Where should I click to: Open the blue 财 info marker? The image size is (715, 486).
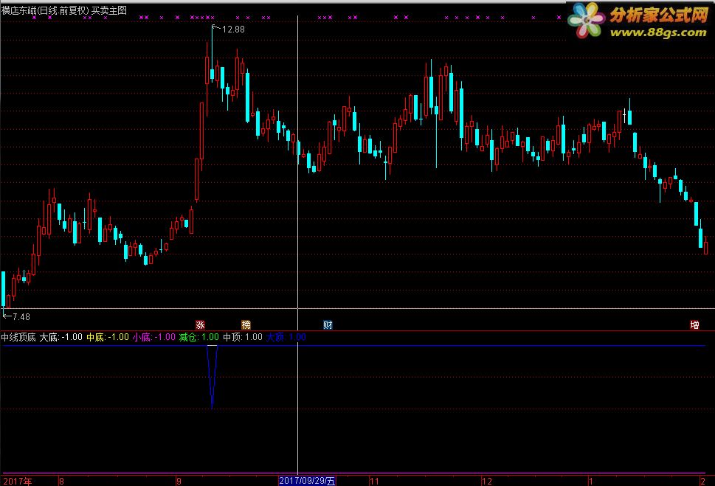point(328,325)
